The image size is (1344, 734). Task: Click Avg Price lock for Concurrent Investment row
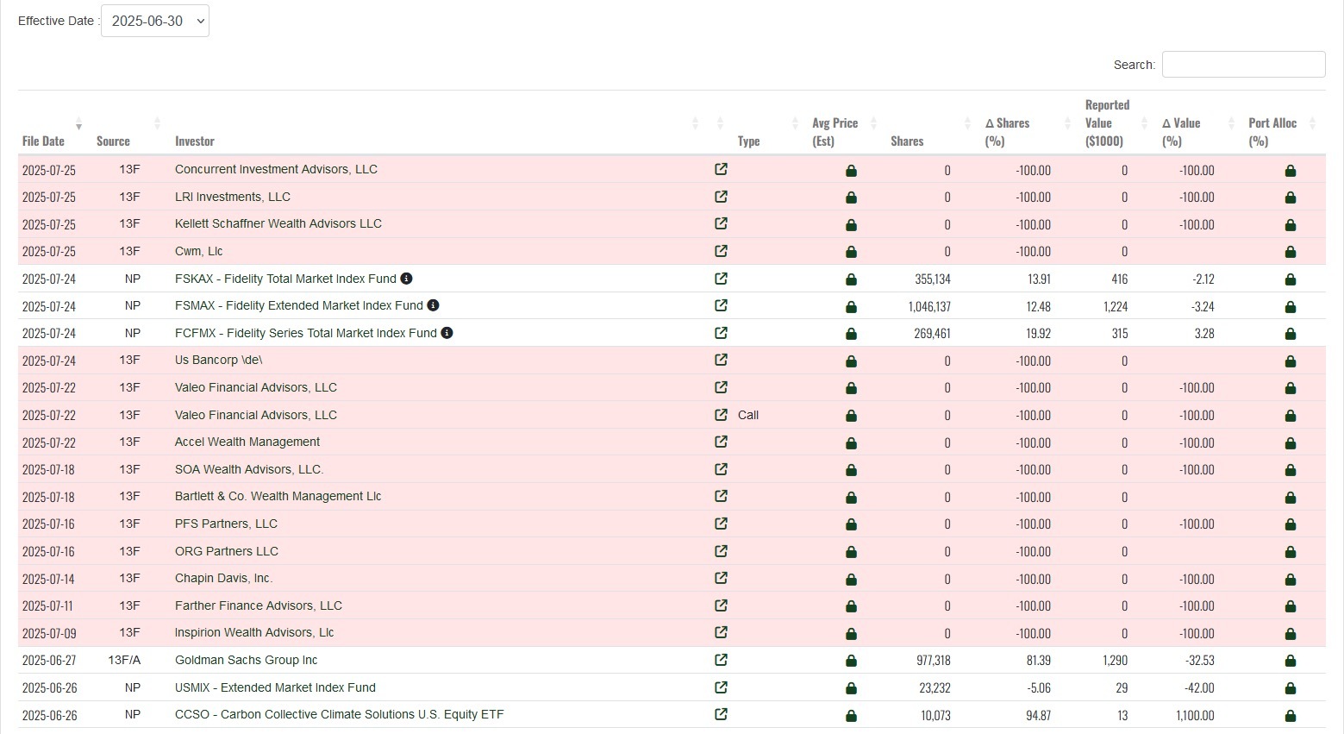pyautogui.click(x=851, y=170)
